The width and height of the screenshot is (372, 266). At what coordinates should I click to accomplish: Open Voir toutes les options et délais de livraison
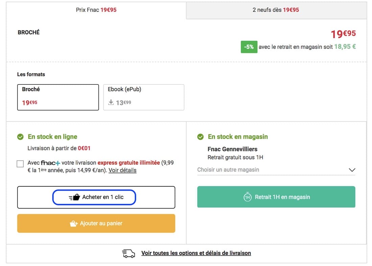[196, 253]
